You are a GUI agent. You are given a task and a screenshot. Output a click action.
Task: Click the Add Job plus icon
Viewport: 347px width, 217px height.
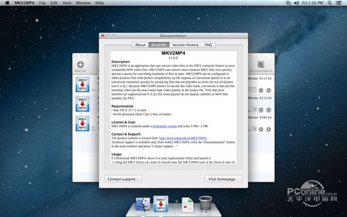point(80,64)
